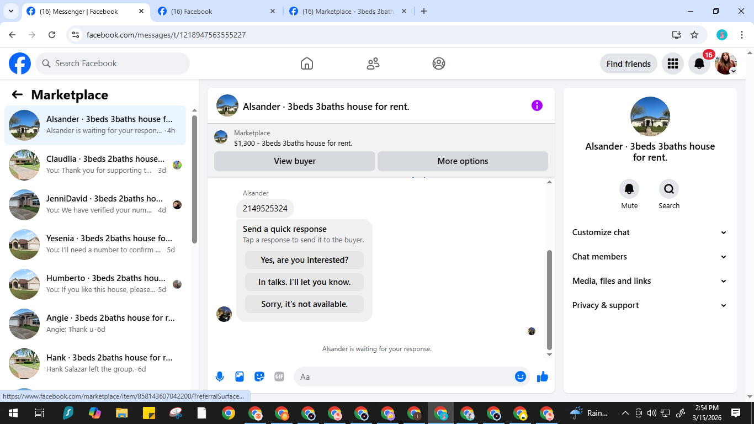The height and width of the screenshot is (424, 754).
Task: Click the More options button
Action: coord(463,161)
